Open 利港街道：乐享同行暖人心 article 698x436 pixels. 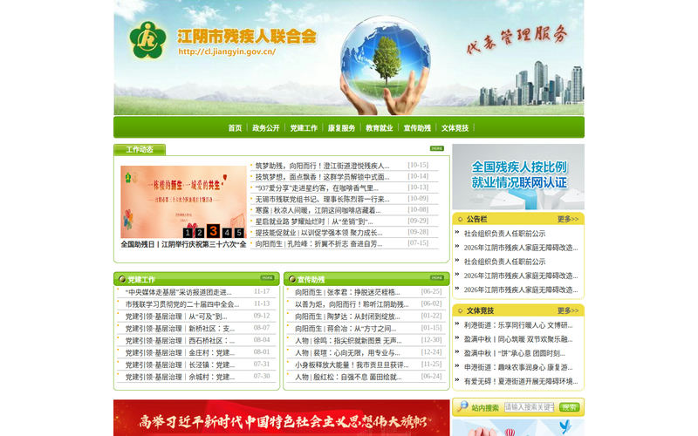pyautogui.click(x=518, y=325)
